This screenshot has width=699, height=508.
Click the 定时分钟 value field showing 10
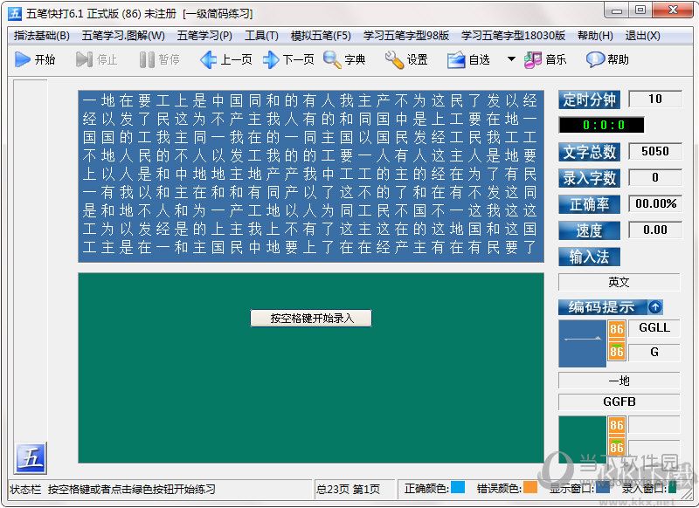(657, 100)
